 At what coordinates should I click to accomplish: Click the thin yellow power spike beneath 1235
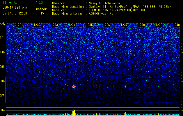tap(89, 113)
